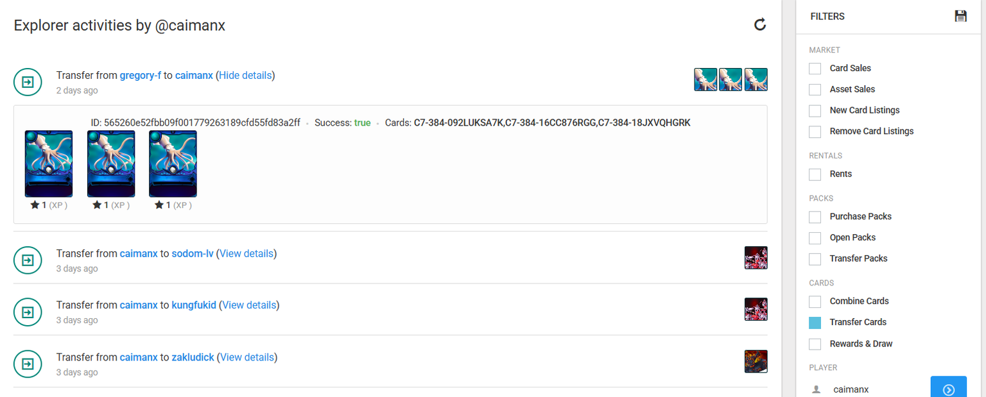Screen dimensions: 986x397
Task: Click the transfer icon for the sodom-lv transfer
Action: pos(28,260)
